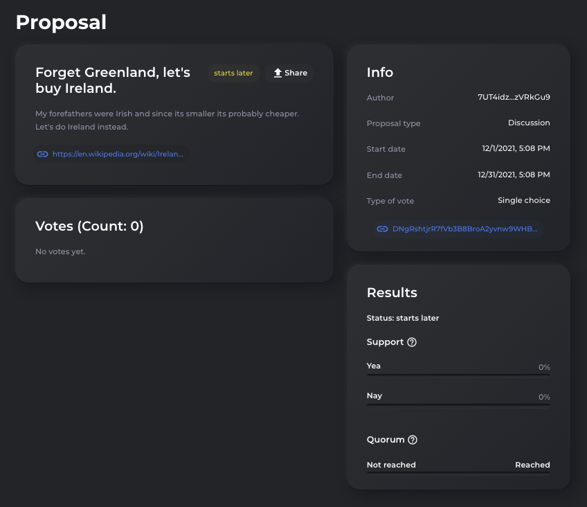Screen dimensions: 587x507
Task: Click chain icon beside DNgRshtjr address
Action: coord(382,229)
